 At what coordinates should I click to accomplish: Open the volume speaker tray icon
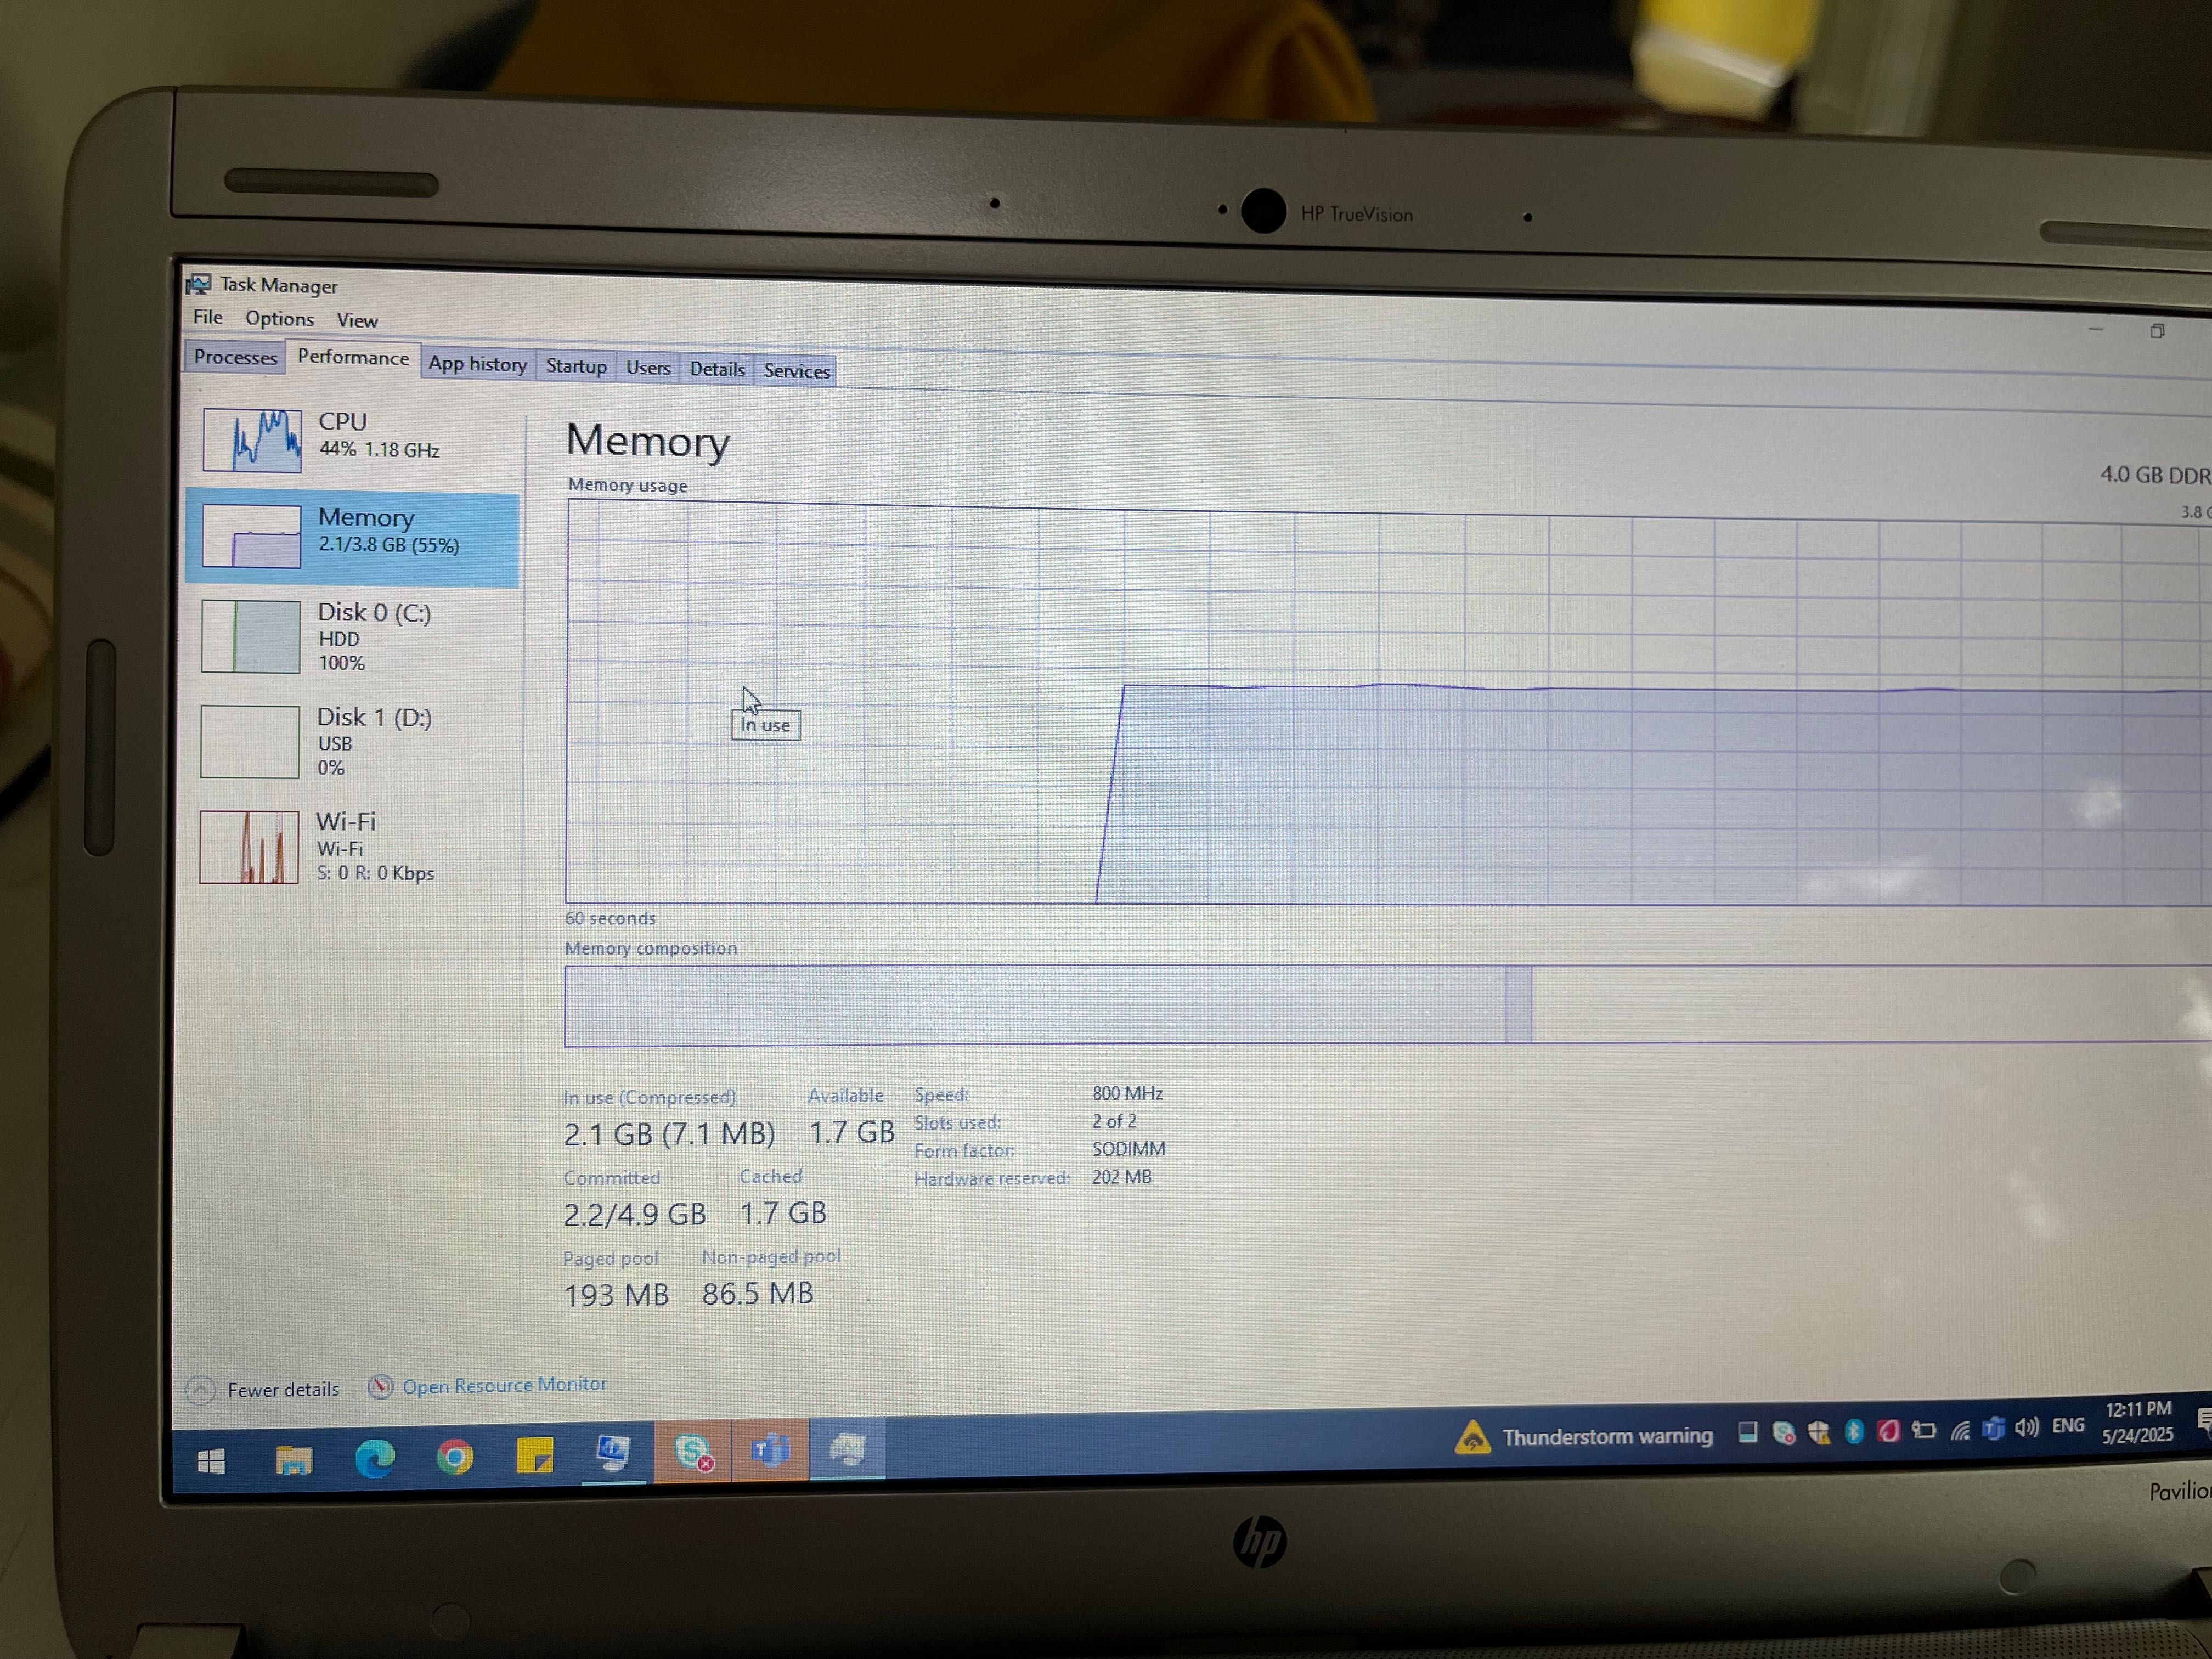coord(2027,1427)
